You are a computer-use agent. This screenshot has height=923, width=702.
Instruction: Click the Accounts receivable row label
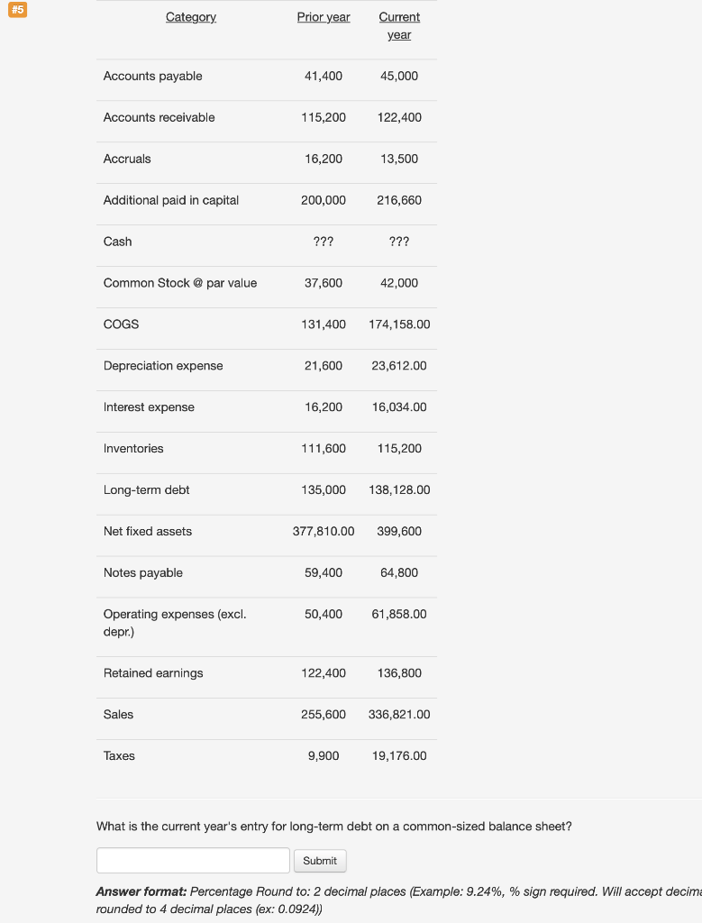tap(159, 117)
